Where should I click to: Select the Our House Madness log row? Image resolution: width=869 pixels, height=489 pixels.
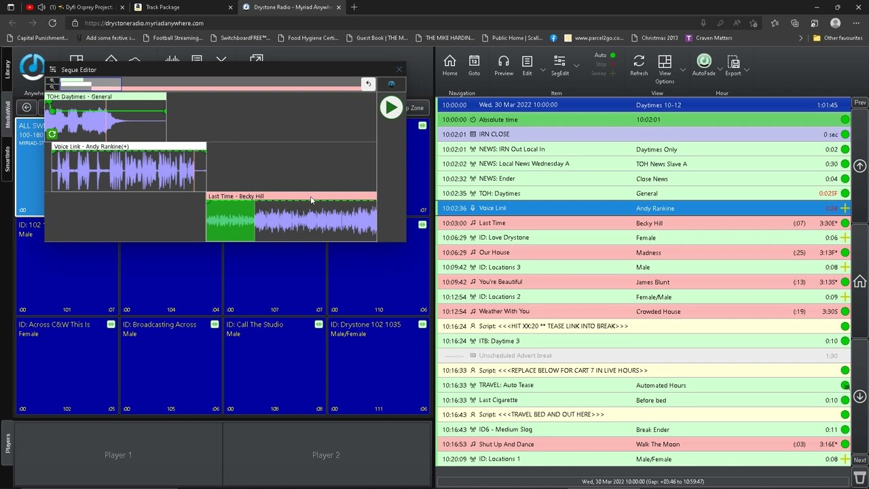[644, 253]
